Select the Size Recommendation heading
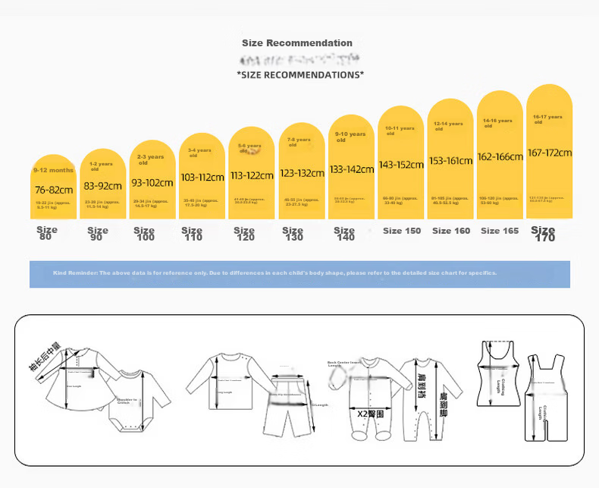Screen dimensions: 599x488 point(297,43)
